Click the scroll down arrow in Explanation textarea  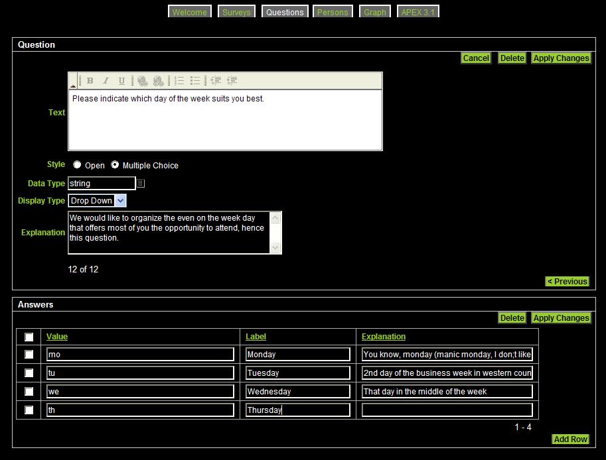click(275, 247)
